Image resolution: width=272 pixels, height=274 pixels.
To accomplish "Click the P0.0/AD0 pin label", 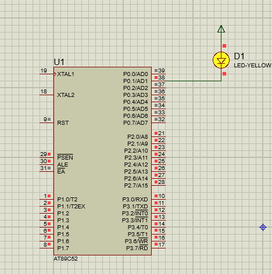I will click(135, 74).
